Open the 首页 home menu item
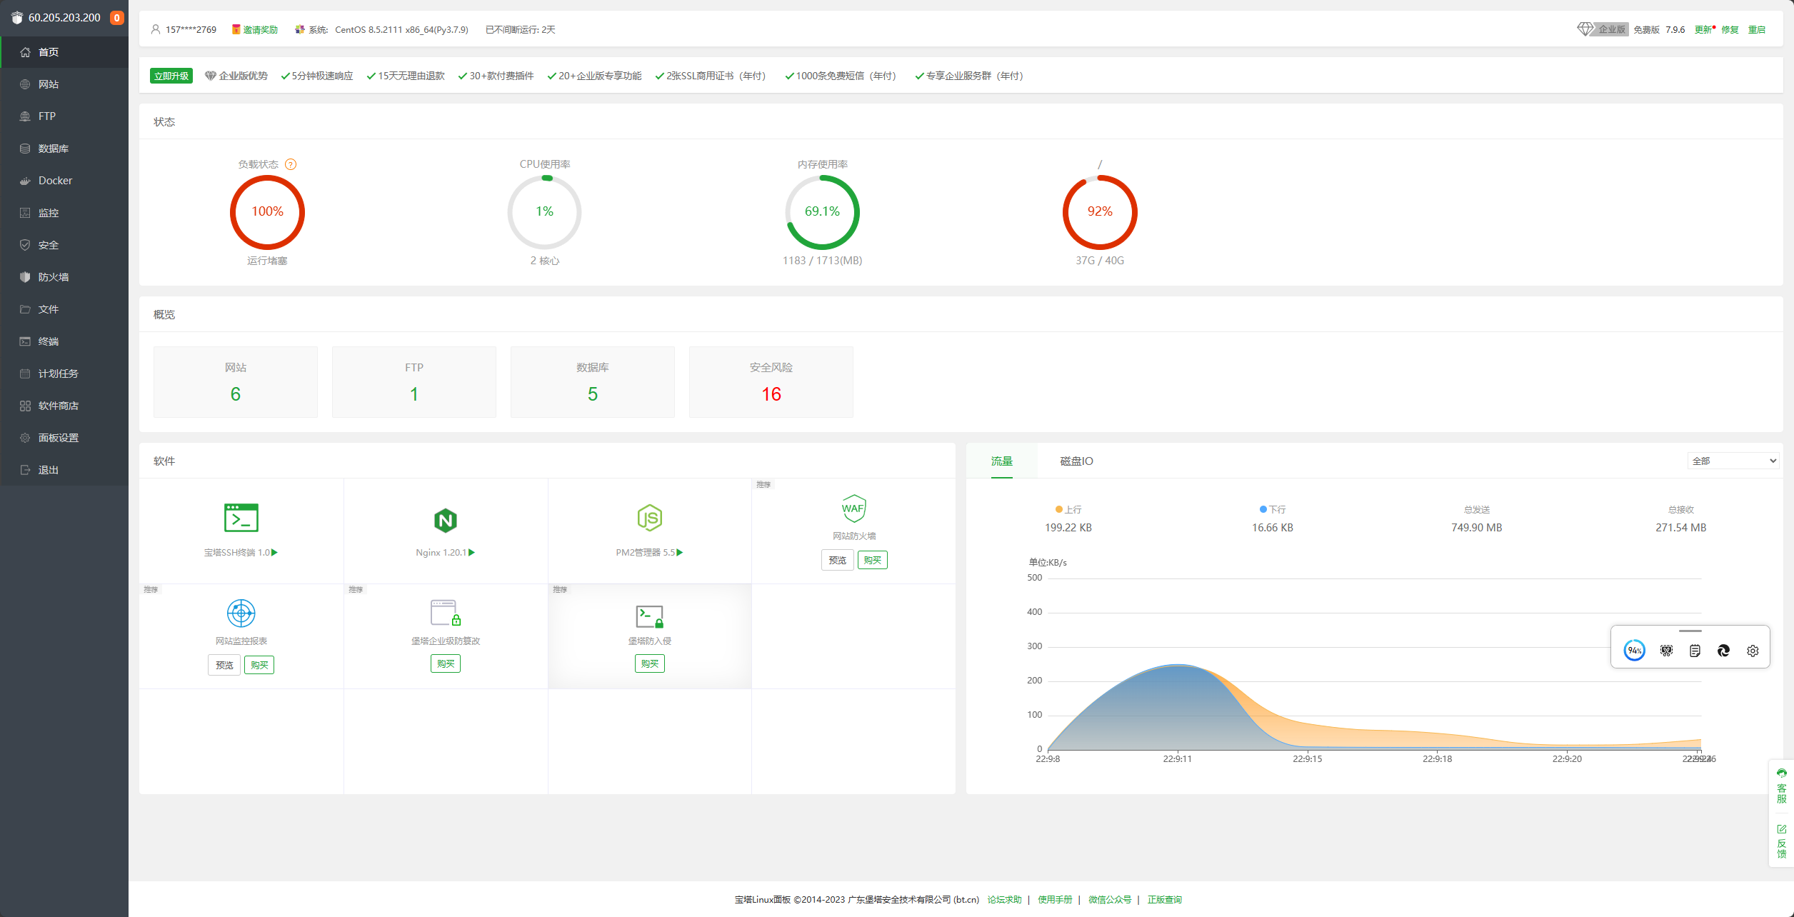1794x917 pixels. pyautogui.click(x=64, y=52)
